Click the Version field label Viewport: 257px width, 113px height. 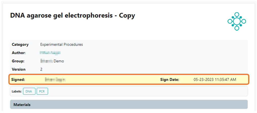[19, 69]
